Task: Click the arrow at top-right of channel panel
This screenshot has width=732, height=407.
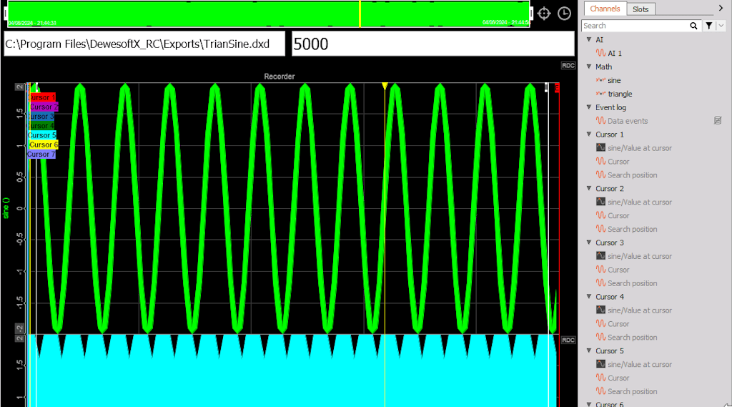Action: point(721,8)
